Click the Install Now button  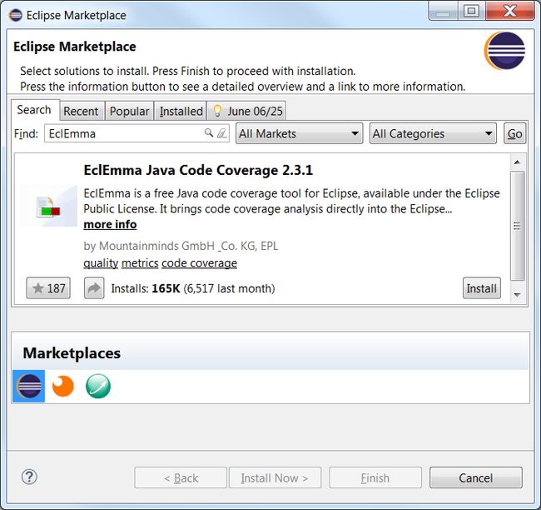pyautogui.click(x=275, y=477)
